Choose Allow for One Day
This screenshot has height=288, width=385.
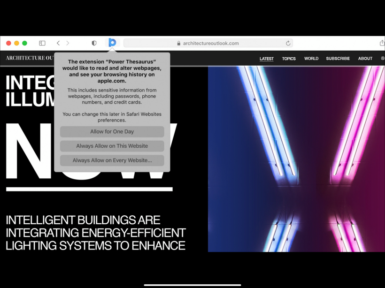point(112,132)
